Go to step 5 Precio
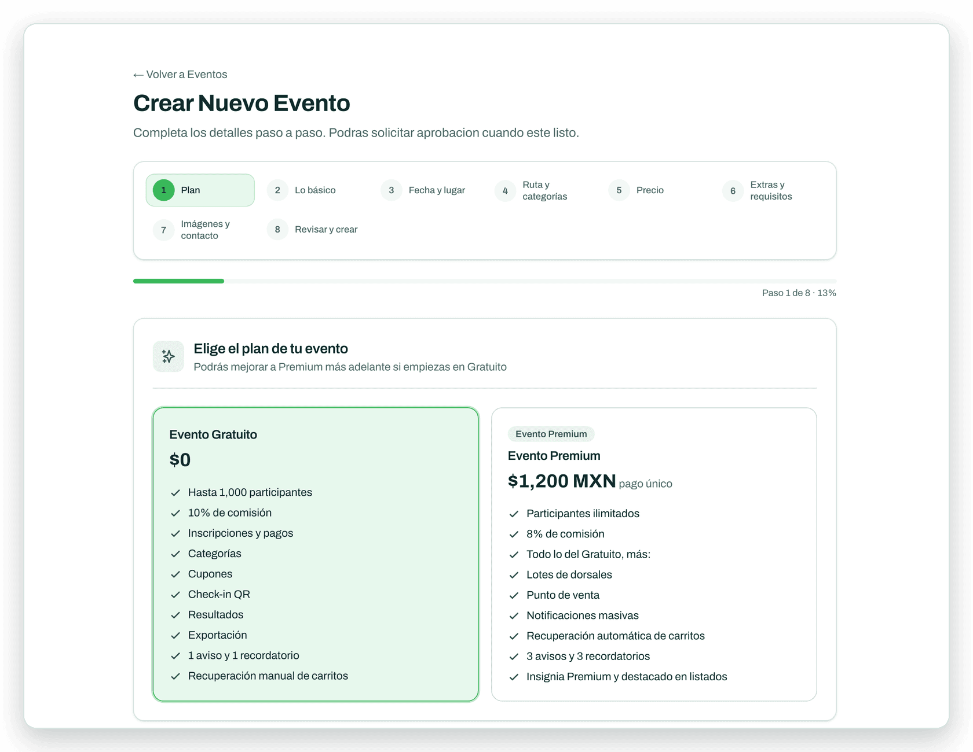This screenshot has height=752, width=973. 656,190
